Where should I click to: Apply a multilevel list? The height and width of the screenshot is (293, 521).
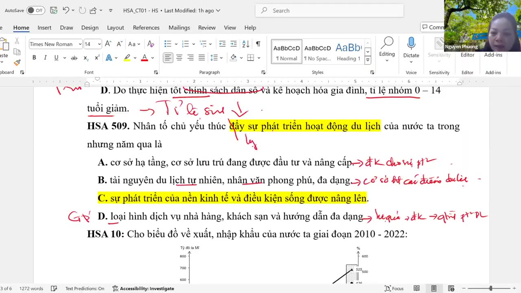203,44
